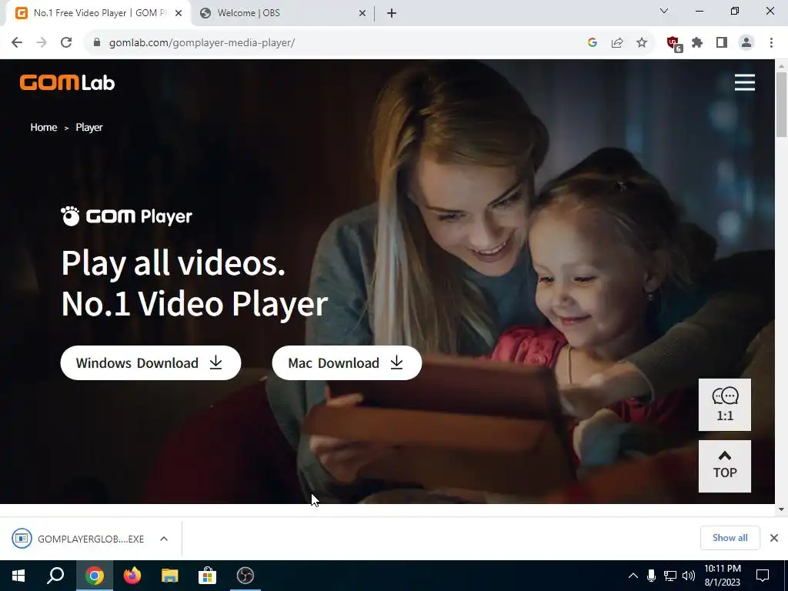This screenshot has height=591, width=788.
Task: Go to Home in breadcrumb
Action: pyautogui.click(x=44, y=127)
